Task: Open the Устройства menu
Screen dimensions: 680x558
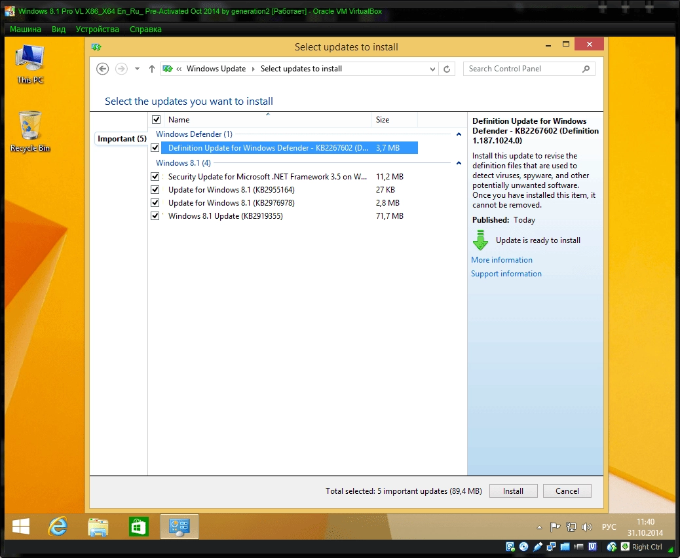Action: [98, 29]
